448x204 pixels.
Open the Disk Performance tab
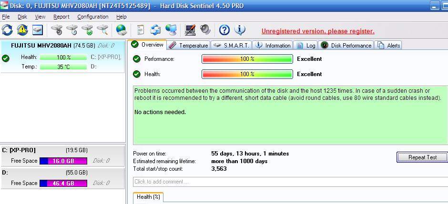click(346, 46)
